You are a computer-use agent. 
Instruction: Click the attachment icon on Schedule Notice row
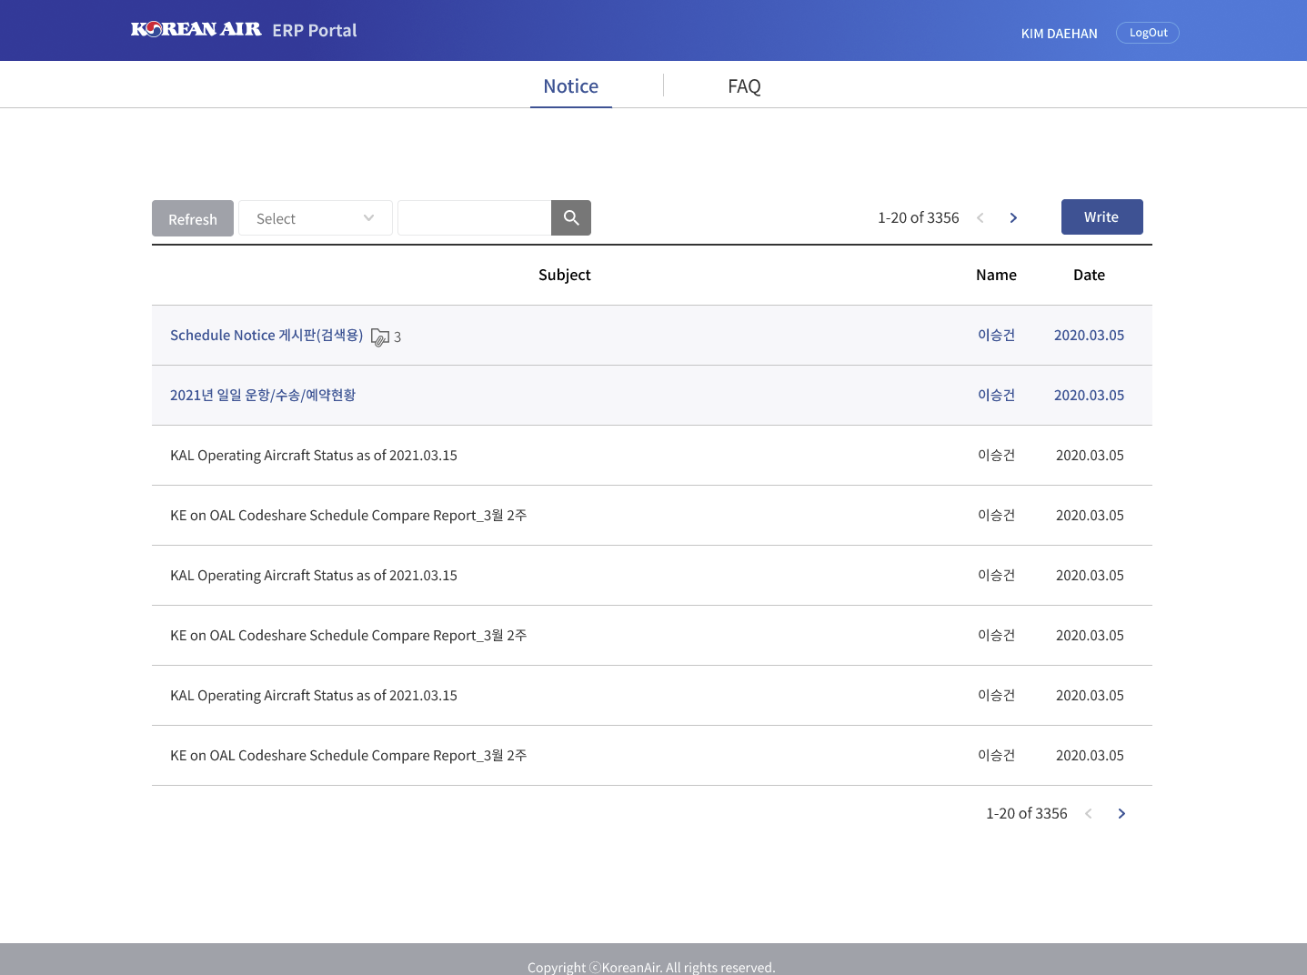[380, 337]
